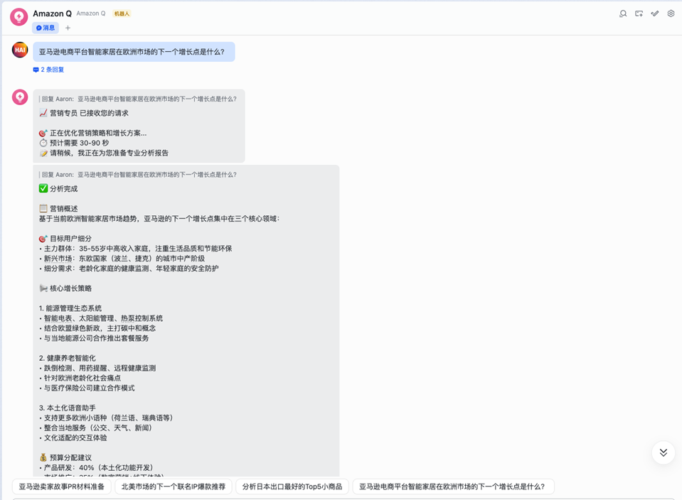Click the user question message bubble
The width and height of the screenshot is (682, 500).
[x=134, y=52]
